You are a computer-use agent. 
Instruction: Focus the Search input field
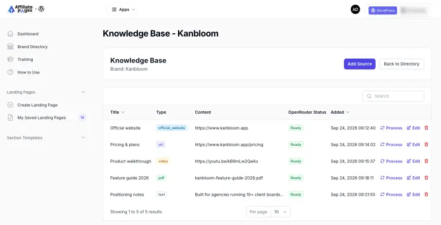(x=393, y=96)
